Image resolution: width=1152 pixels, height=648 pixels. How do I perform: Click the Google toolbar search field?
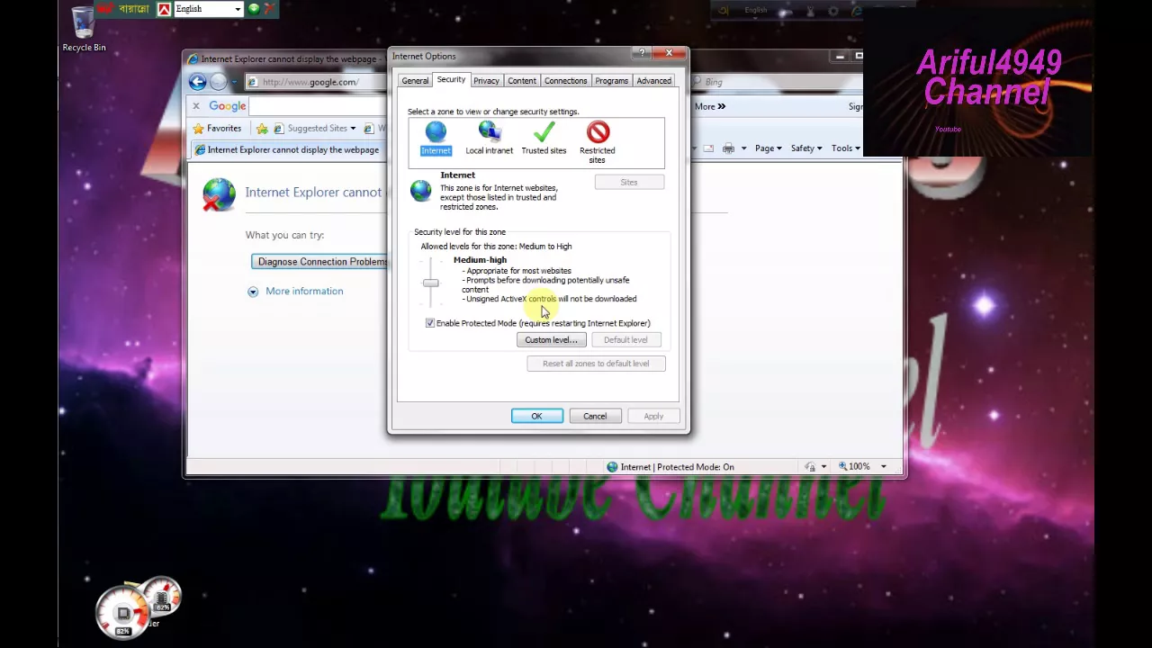pyautogui.click(x=319, y=106)
